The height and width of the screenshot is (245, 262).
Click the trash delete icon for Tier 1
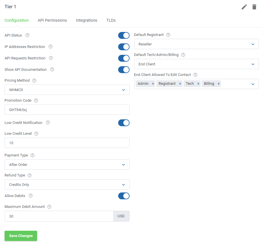pyautogui.click(x=254, y=7)
